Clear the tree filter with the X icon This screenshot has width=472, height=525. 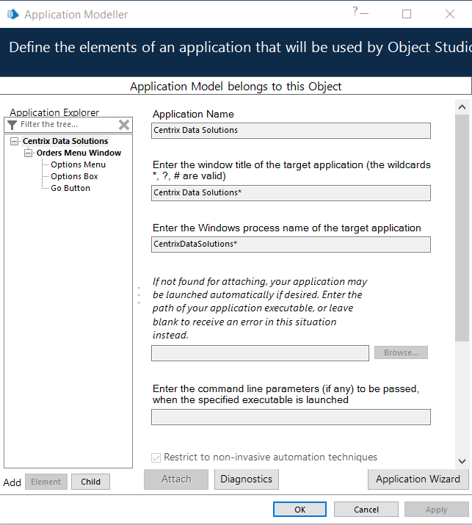point(124,125)
